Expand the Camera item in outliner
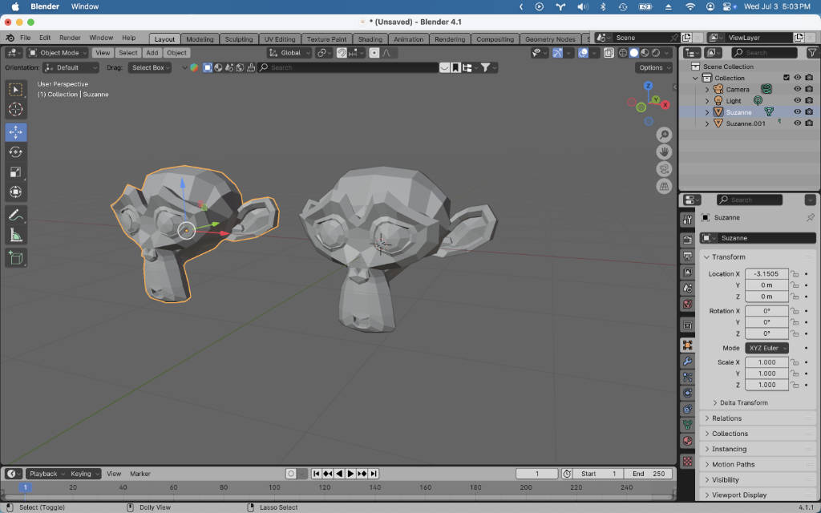Screen dimensions: 821x513 pos(707,90)
